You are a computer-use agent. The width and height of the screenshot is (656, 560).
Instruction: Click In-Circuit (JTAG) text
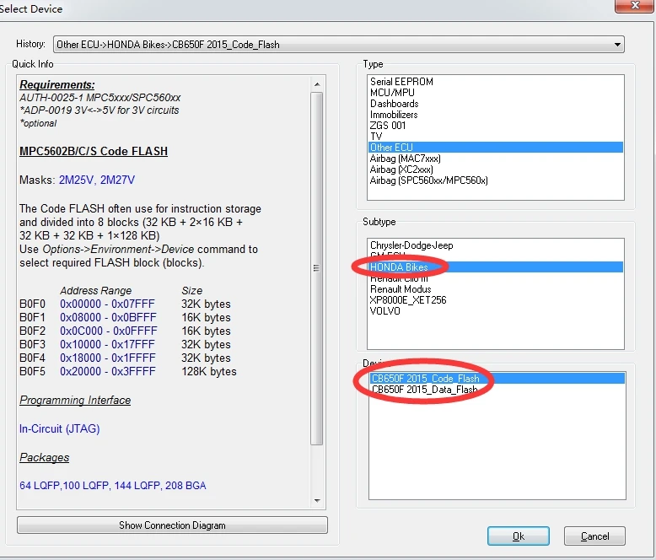[x=59, y=428]
